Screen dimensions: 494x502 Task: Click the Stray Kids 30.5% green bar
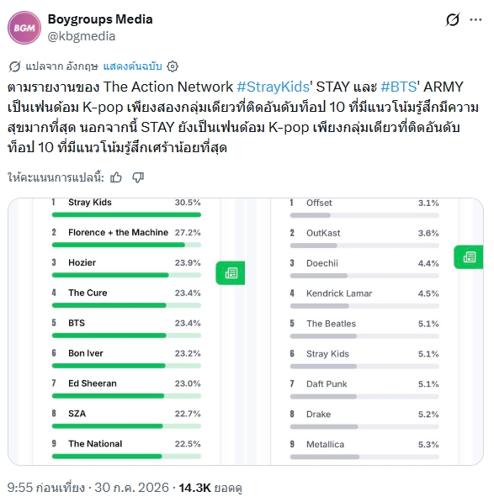126,214
